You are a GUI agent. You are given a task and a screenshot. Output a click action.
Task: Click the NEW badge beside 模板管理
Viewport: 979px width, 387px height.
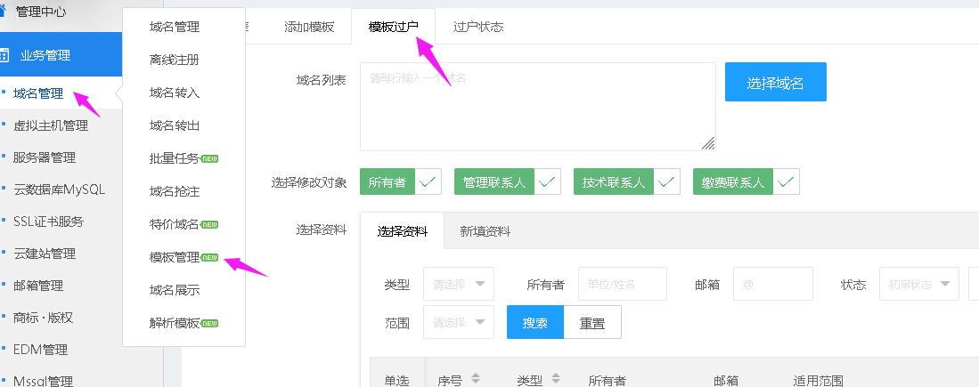click(209, 258)
